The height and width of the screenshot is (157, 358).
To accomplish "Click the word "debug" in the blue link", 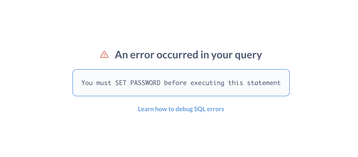I will (184, 109).
